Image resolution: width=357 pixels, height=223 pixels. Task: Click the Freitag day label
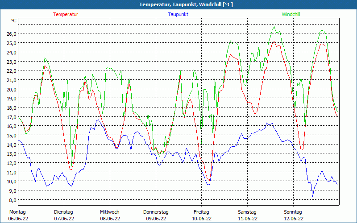201,212
